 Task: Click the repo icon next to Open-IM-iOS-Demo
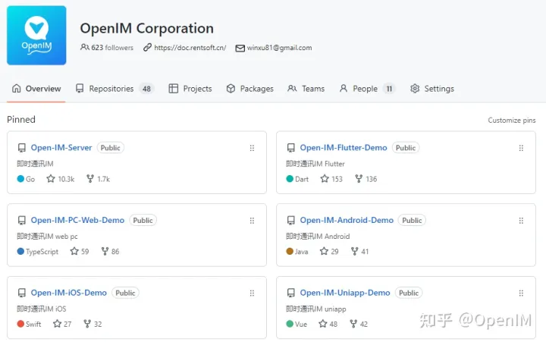[21, 293]
